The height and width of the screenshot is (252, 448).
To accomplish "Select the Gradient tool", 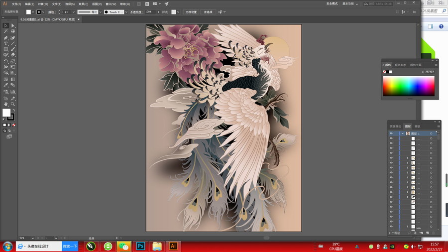I will pyautogui.click(x=13, y=79).
